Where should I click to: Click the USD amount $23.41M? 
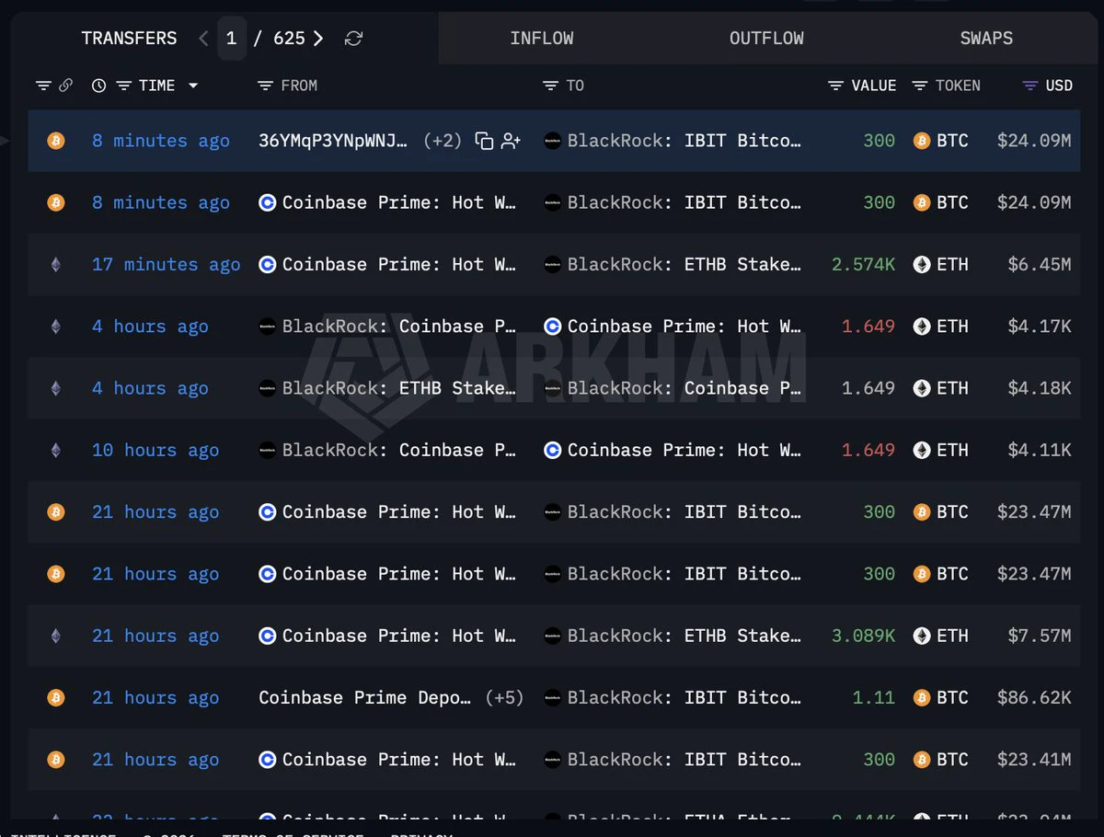pyautogui.click(x=1034, y=759)
